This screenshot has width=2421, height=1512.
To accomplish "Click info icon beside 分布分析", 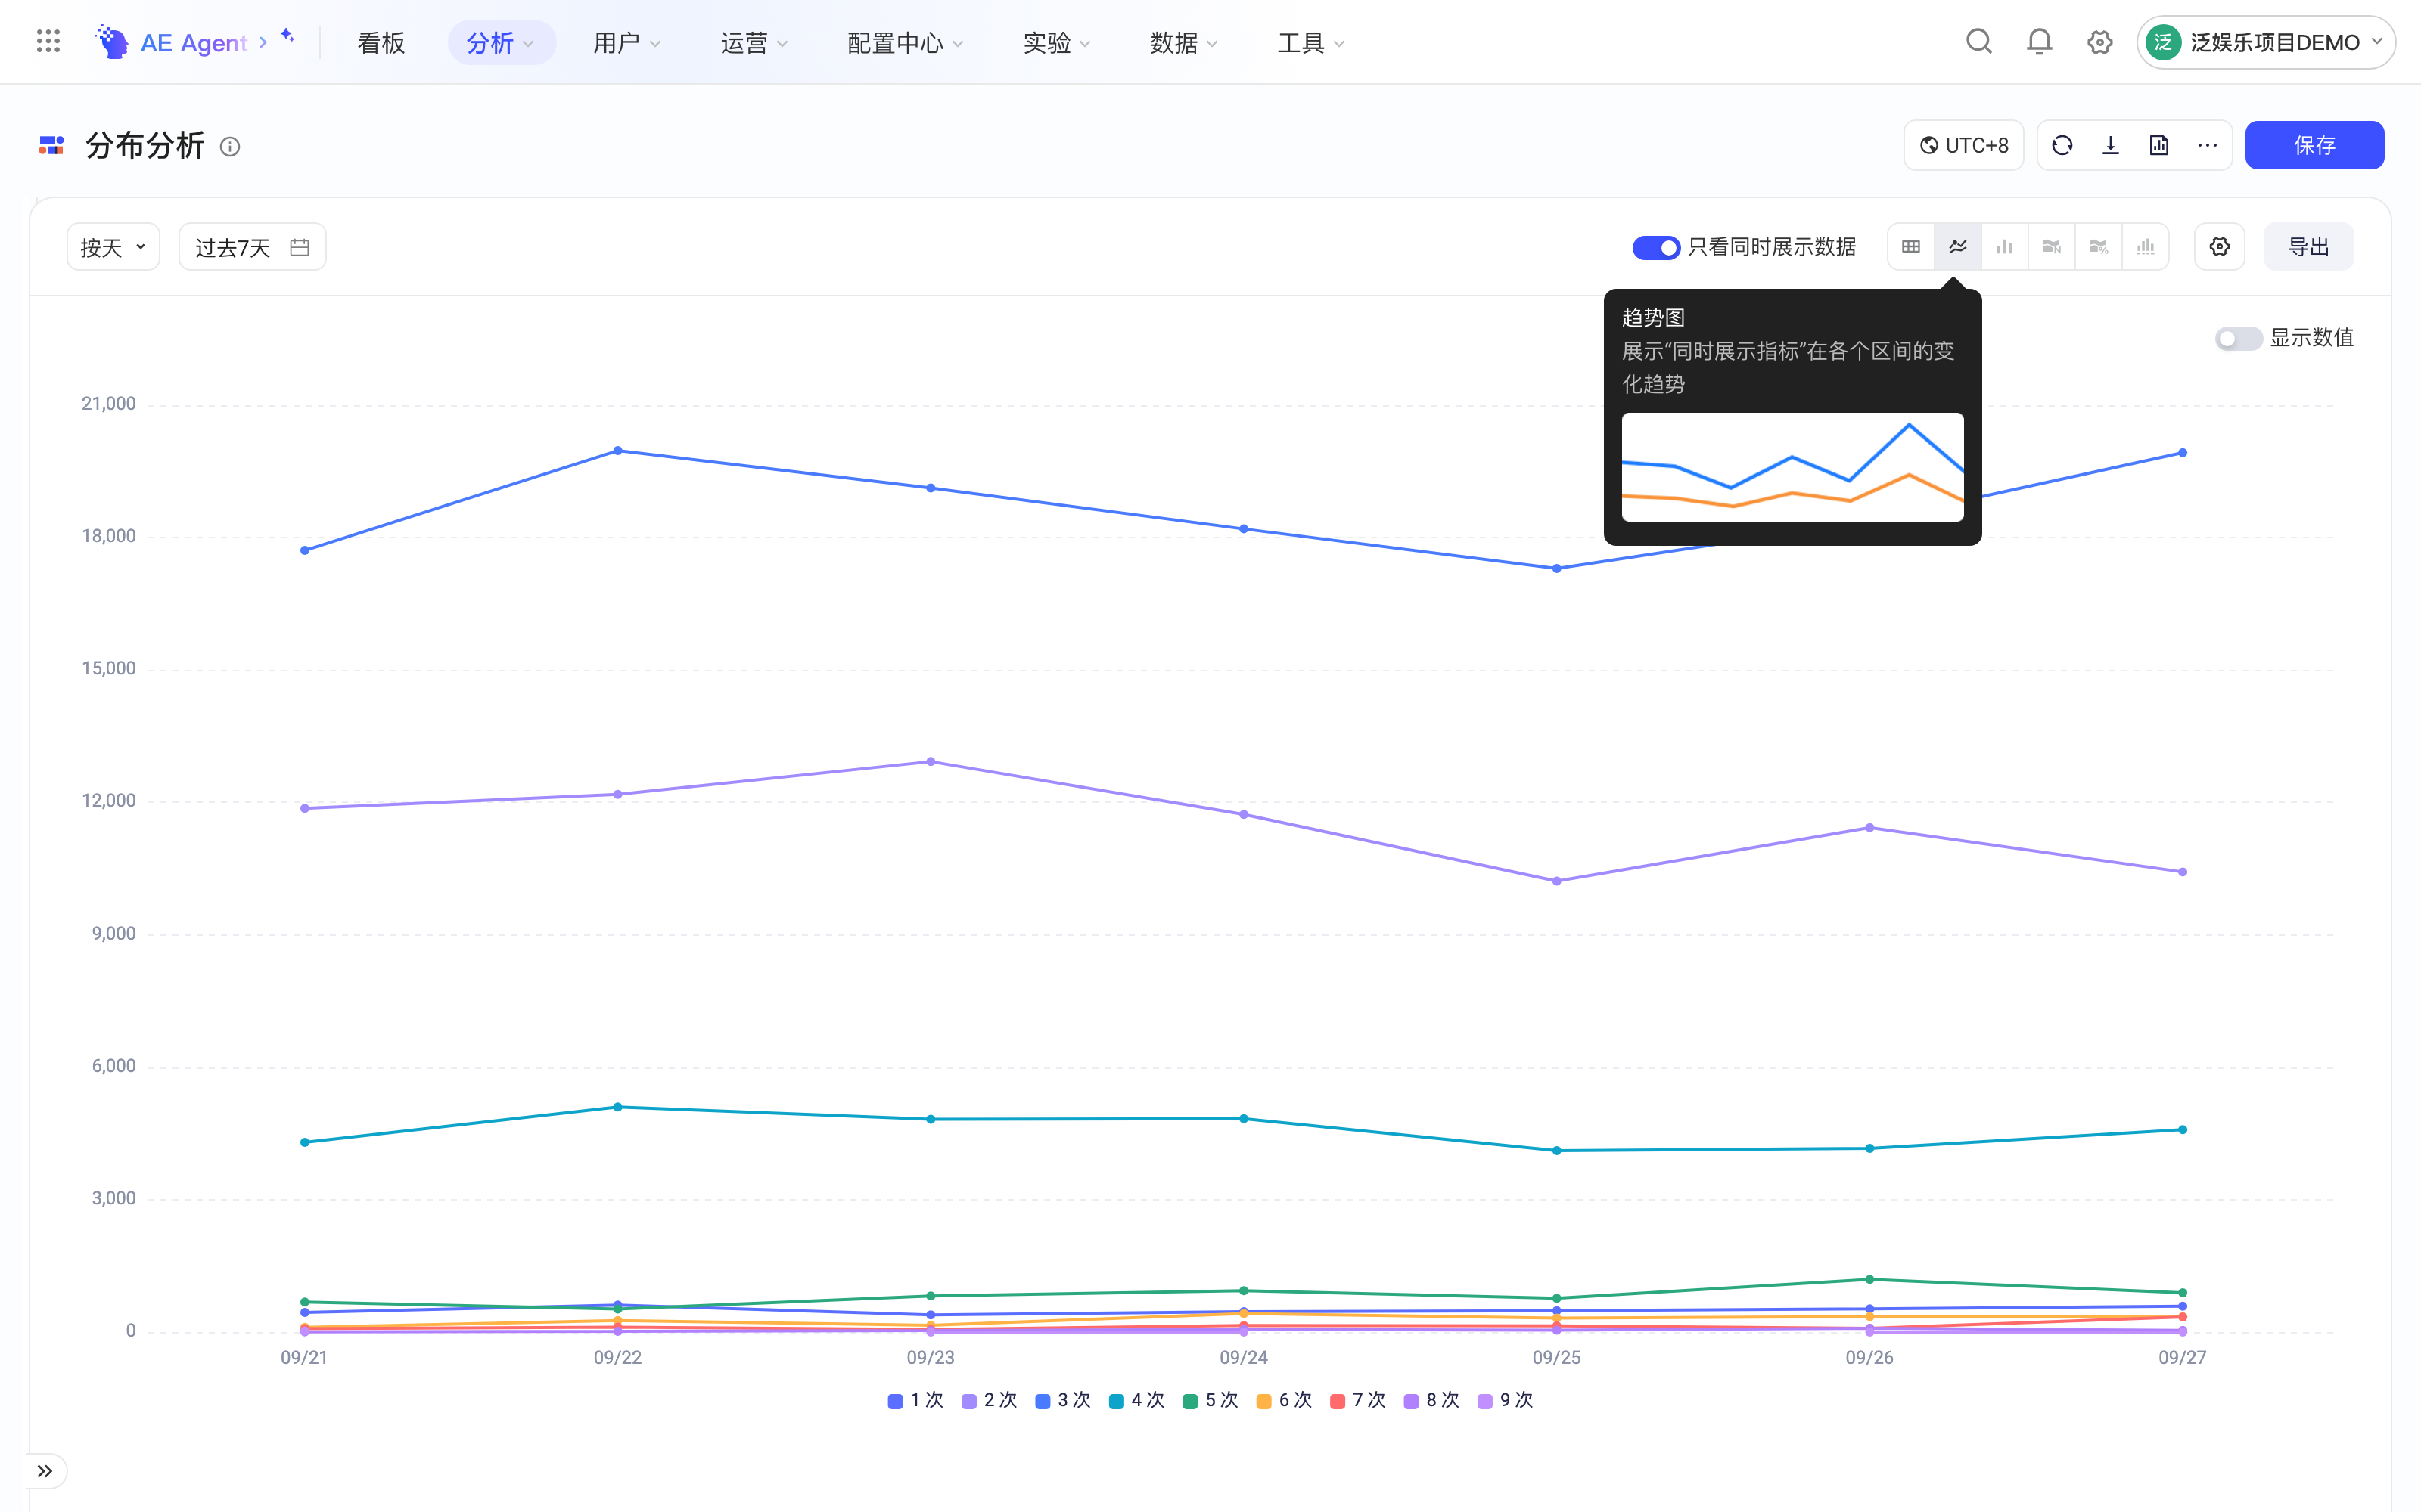I will (x=230, y=147).
